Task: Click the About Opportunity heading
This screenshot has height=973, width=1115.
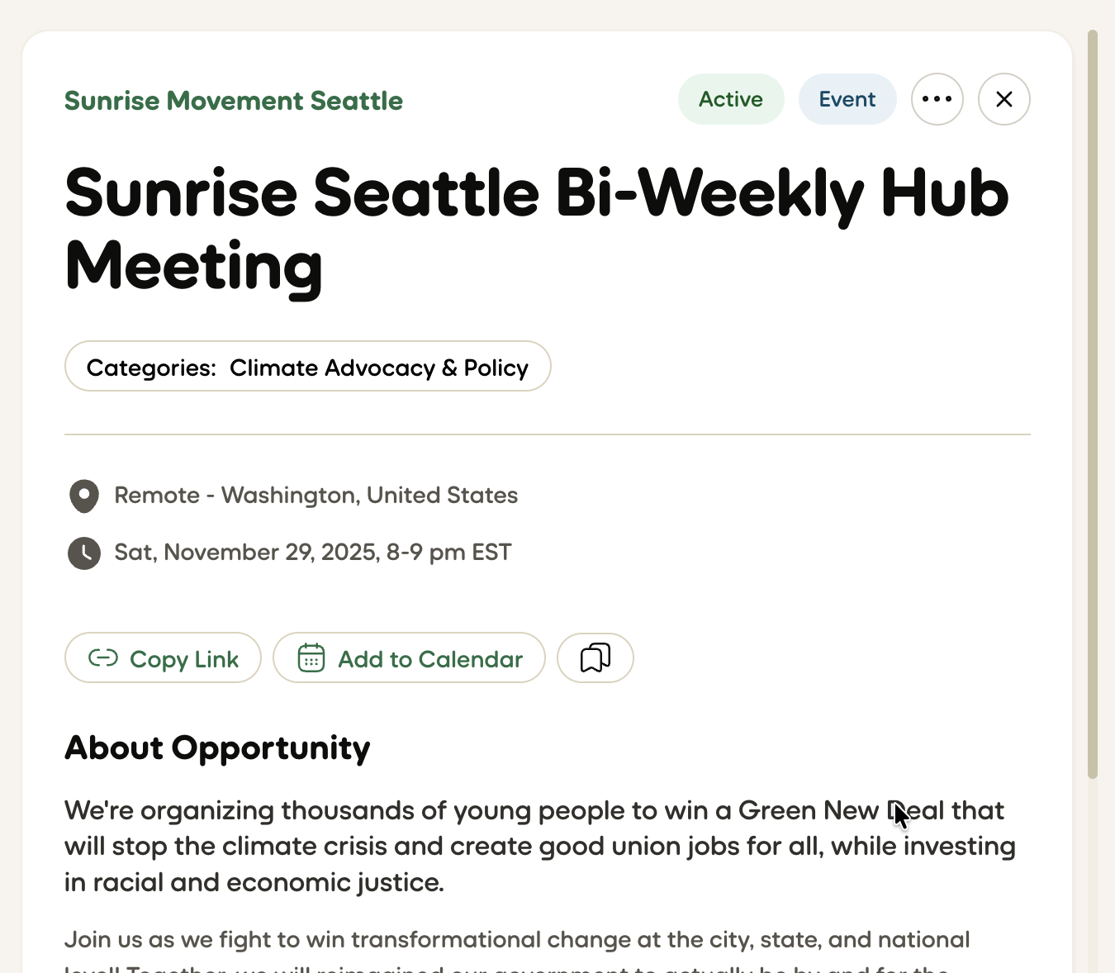Action: click(x=217, y=748)
